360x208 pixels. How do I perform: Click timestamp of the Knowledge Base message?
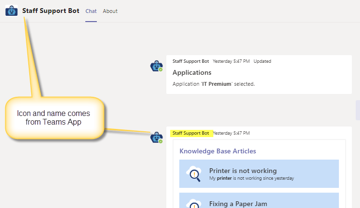(x=231, y=133)
